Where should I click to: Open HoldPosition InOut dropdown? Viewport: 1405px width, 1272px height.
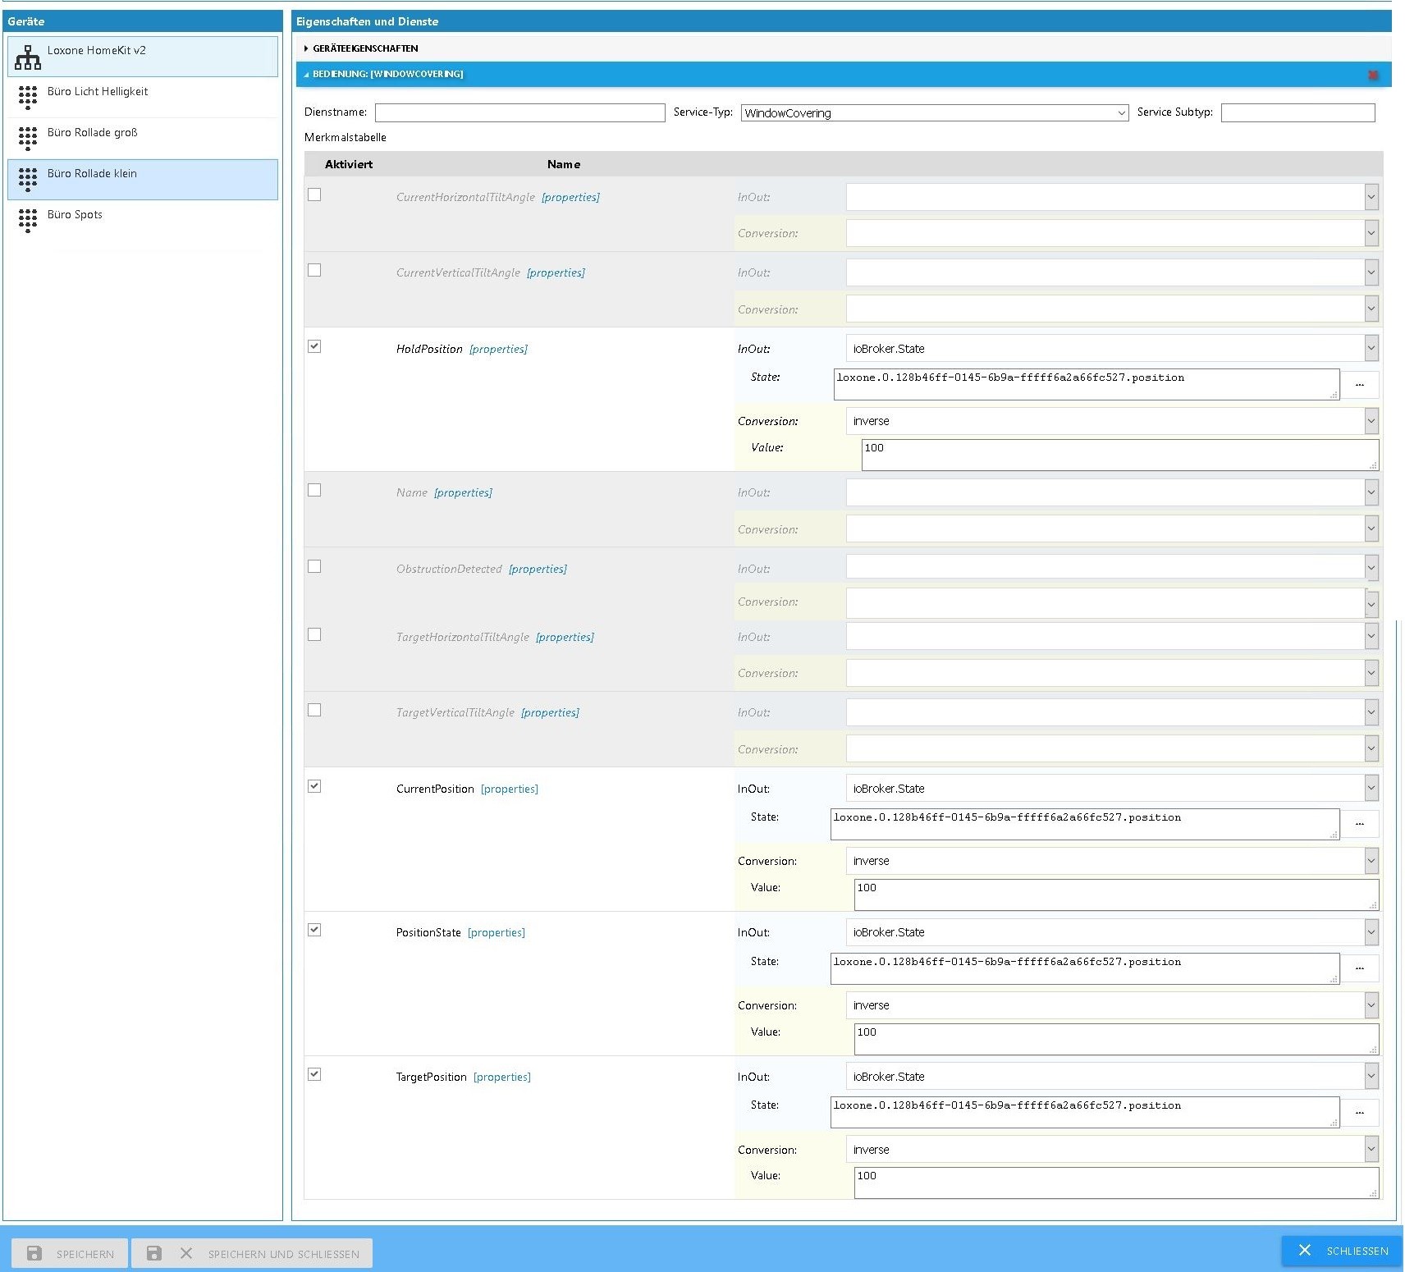click(1112, 348)
